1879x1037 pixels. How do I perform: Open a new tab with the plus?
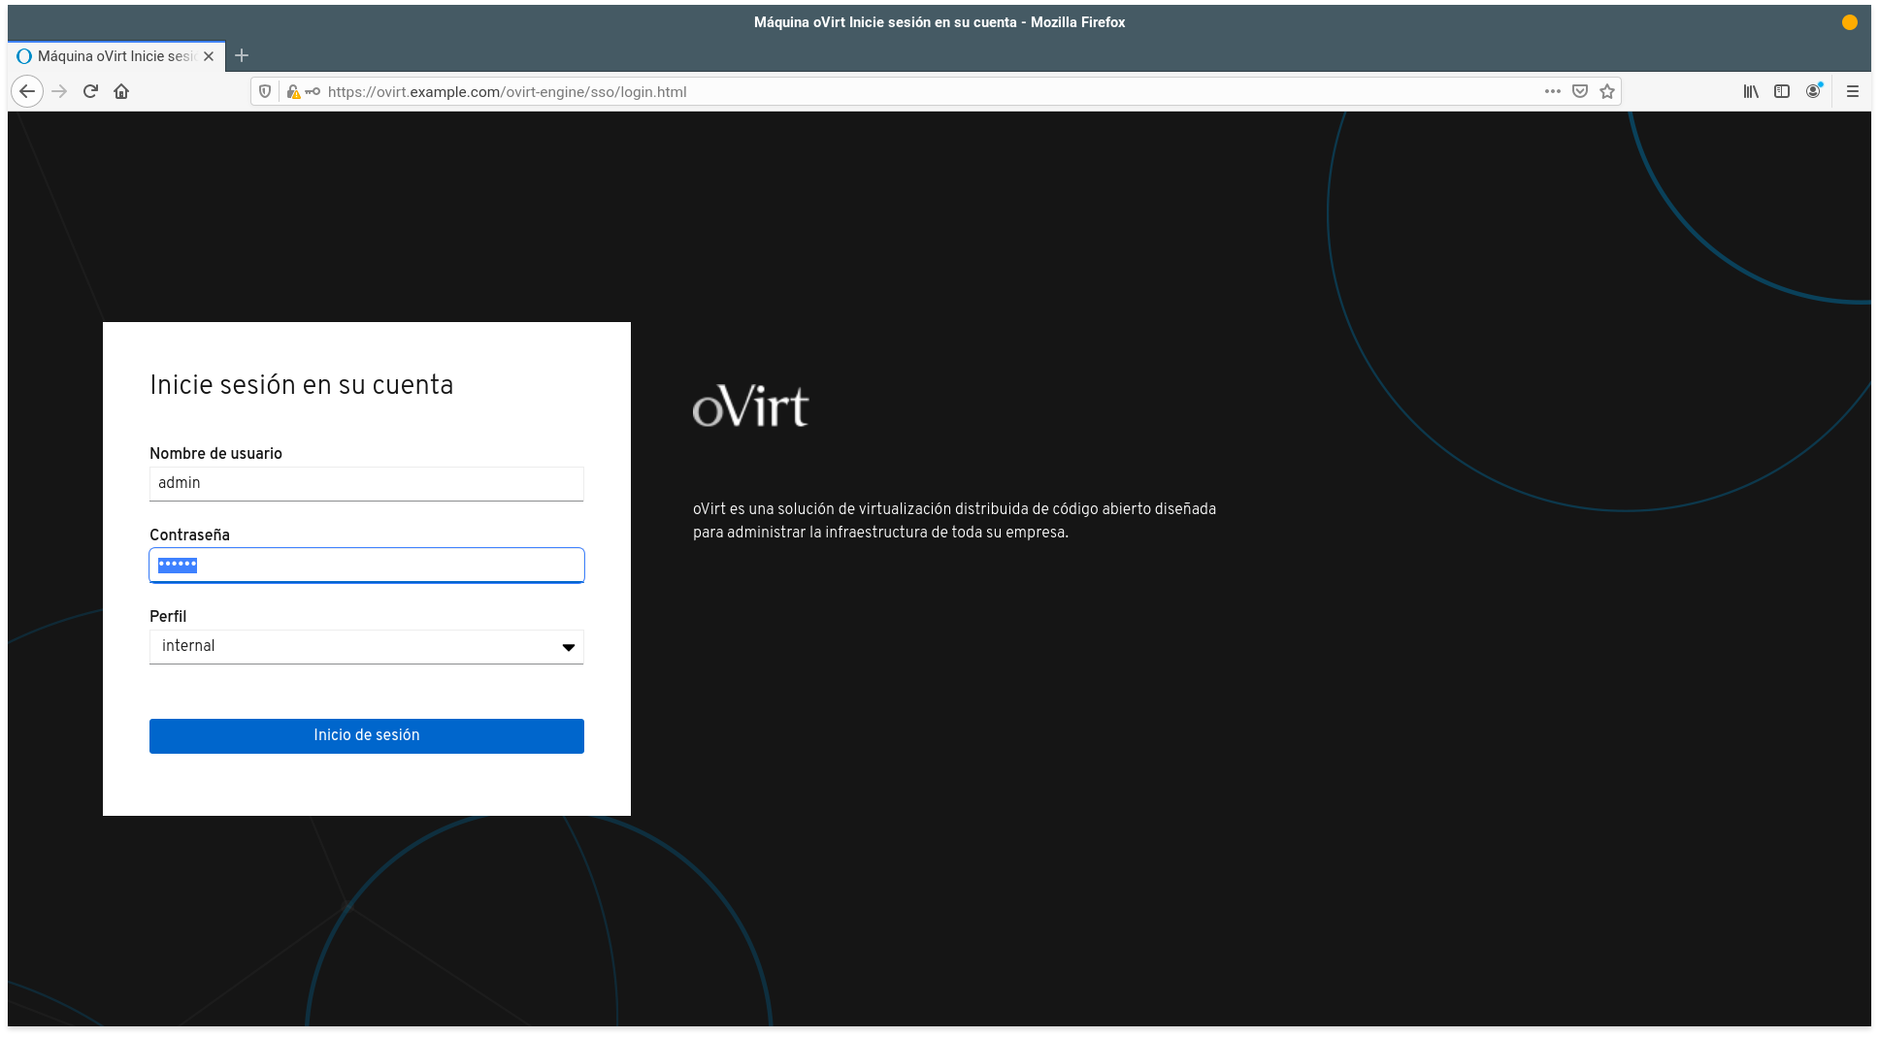pyautogui.click(x=242, y=55)
